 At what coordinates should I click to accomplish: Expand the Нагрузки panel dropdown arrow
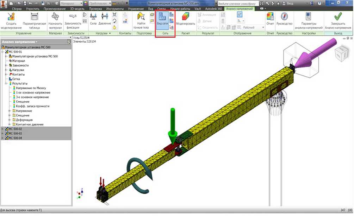click(110, 33)
